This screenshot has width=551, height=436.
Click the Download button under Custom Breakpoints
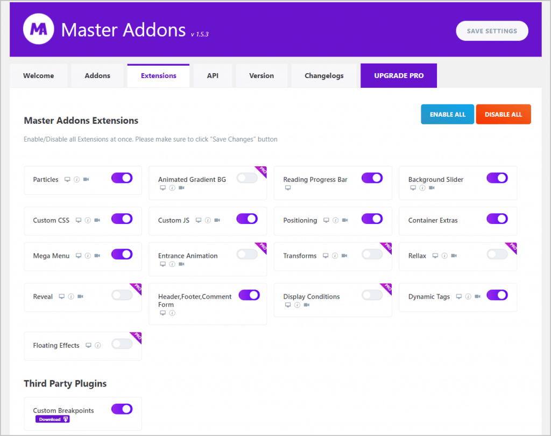(x=53, y=419)
